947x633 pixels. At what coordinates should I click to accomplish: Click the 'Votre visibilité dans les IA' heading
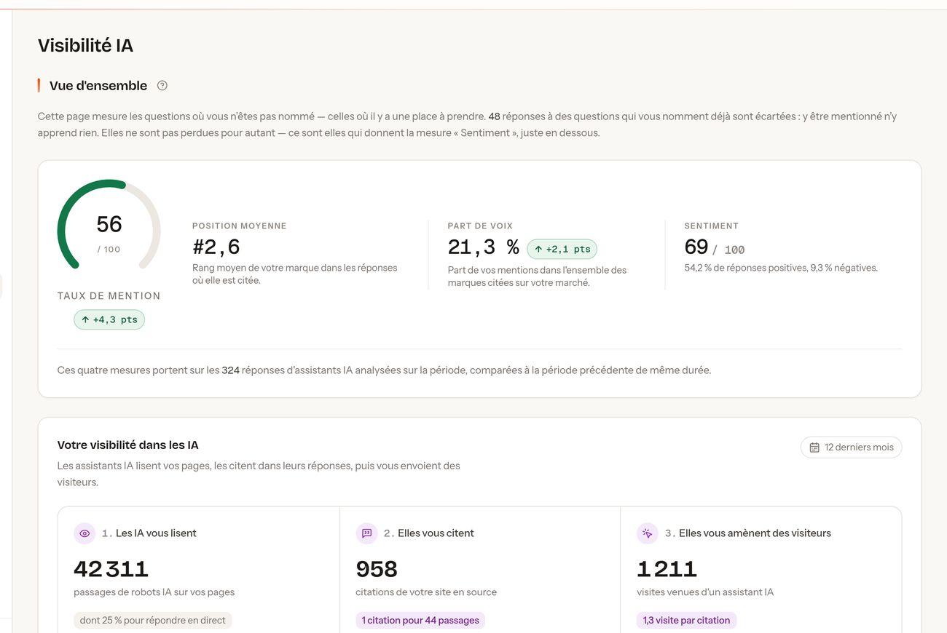coord(128,445)
